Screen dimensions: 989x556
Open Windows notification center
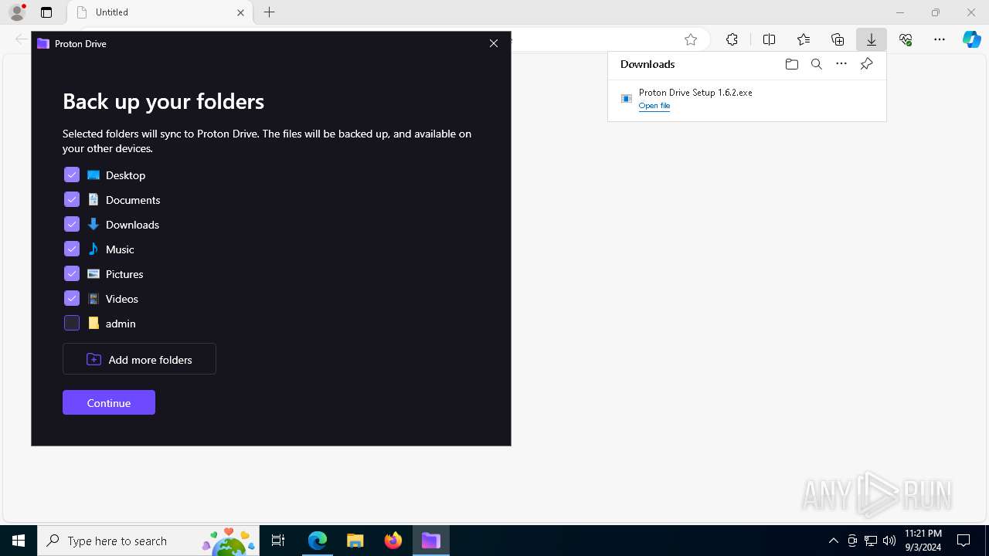pos(964,541)
